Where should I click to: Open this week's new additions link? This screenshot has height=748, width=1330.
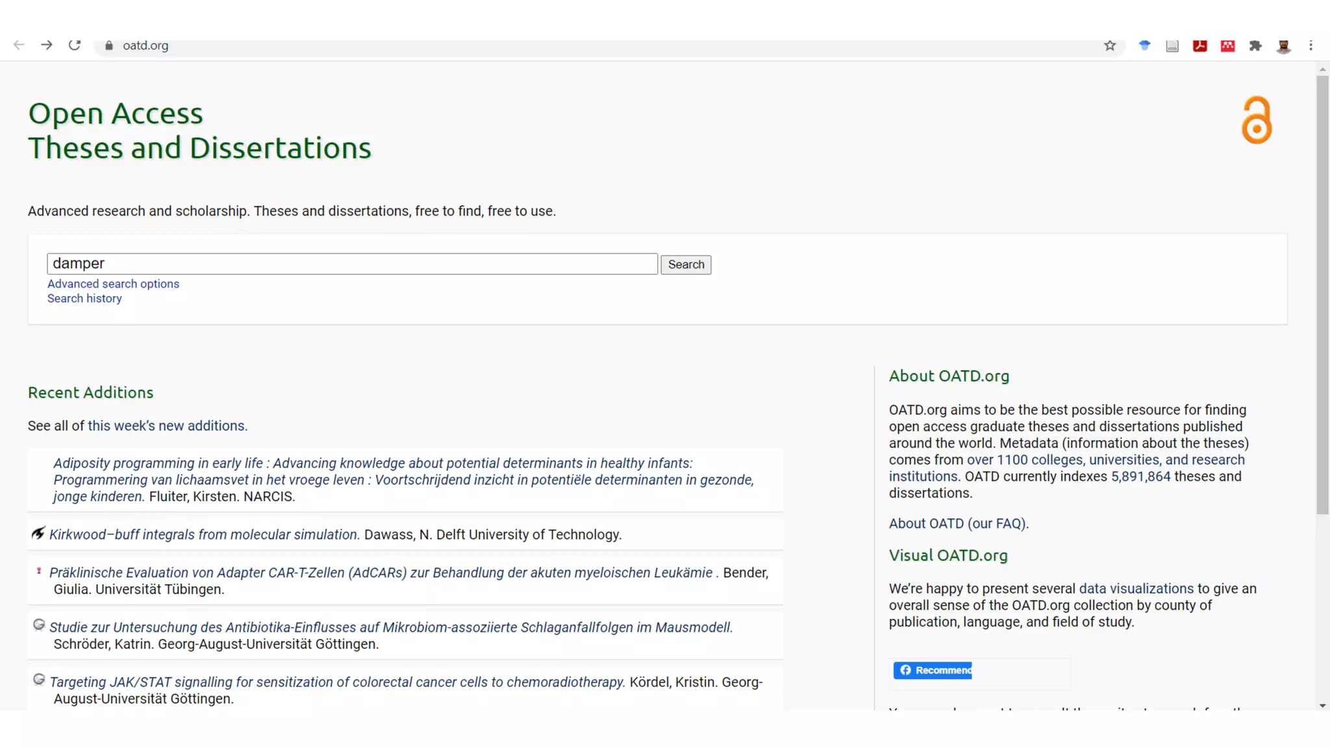pyautogui.click(x=166, y=426)
